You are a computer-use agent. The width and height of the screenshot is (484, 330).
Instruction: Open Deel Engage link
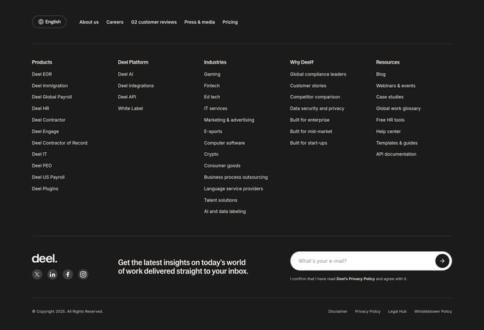point(46,131)
